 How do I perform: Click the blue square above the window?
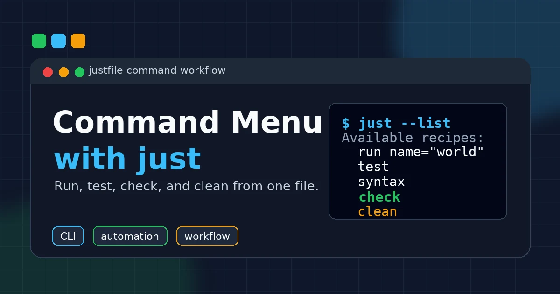59,41
